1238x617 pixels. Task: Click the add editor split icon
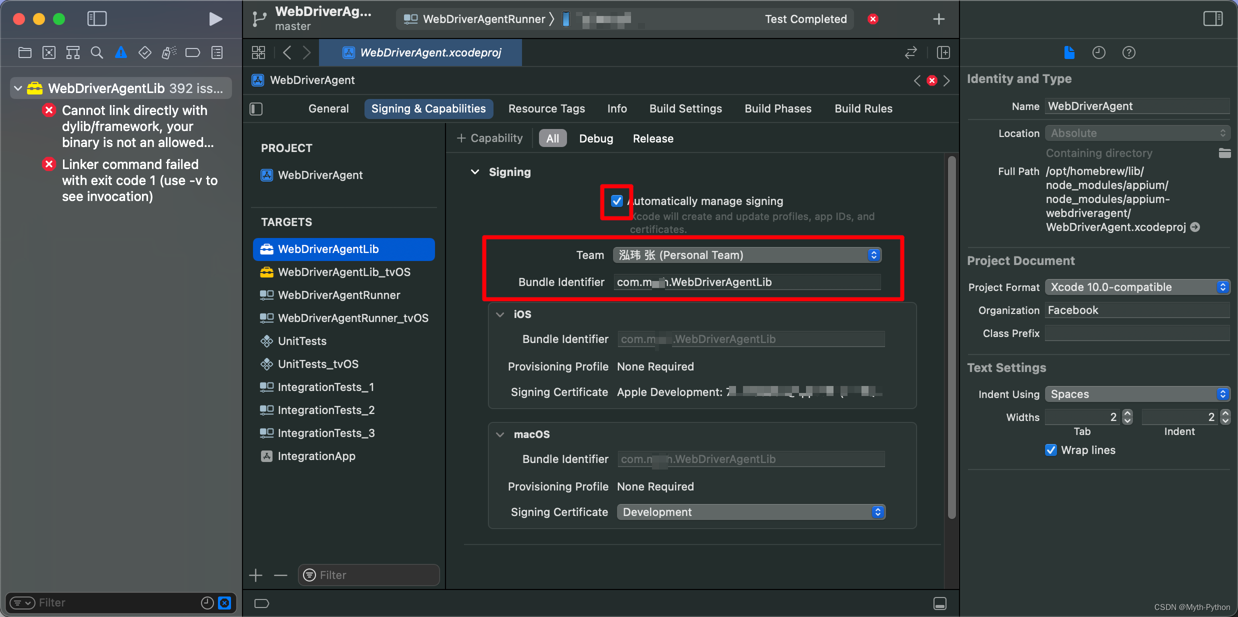click(x=943, y=52)
